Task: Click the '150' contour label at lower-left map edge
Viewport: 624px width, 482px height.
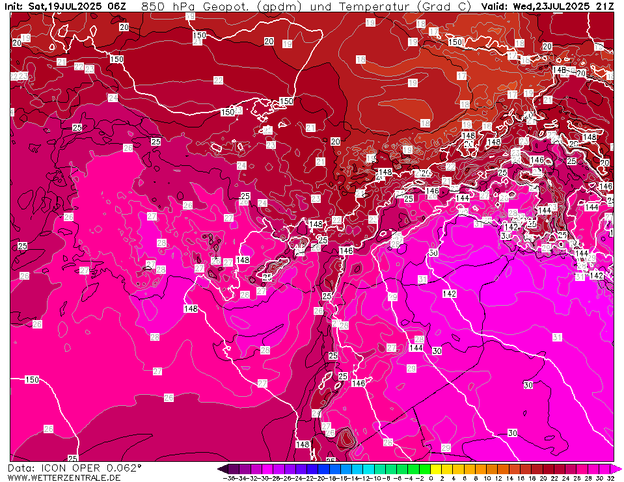Action: tap(33, 379)
